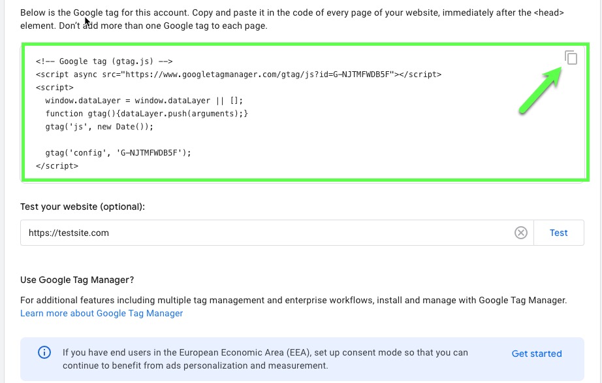Screen dimensions: 602x383
Task: Click the EEA consent mode notice text
Action: click(x=265, y=359)
